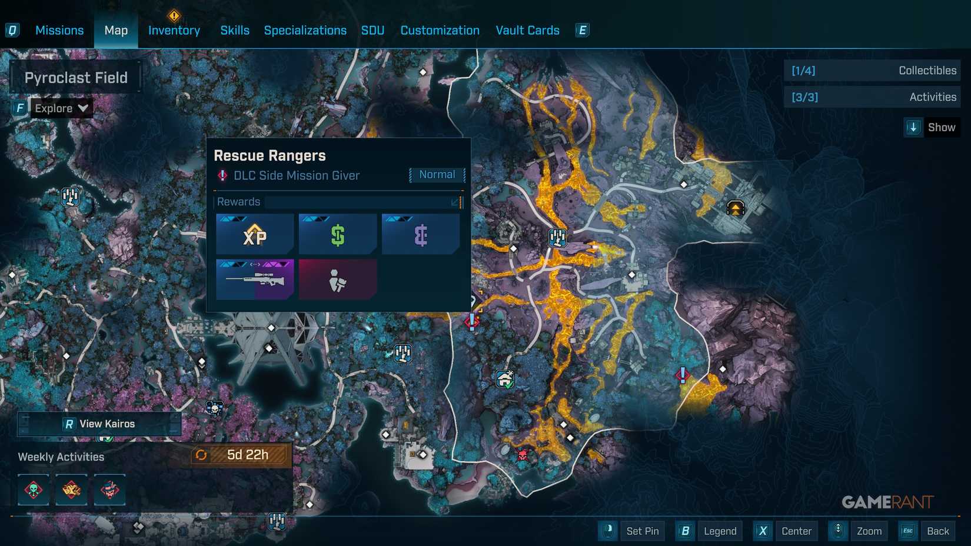Viewport: 971px width, 546px height.
Task: Expand the Explore dropdown
Action: 61,108
